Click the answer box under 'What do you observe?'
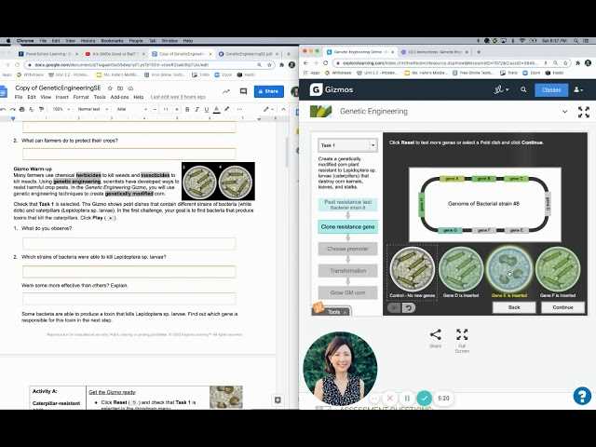The height and width of the screenshot is (447, 596). click(x=129, y=243)
